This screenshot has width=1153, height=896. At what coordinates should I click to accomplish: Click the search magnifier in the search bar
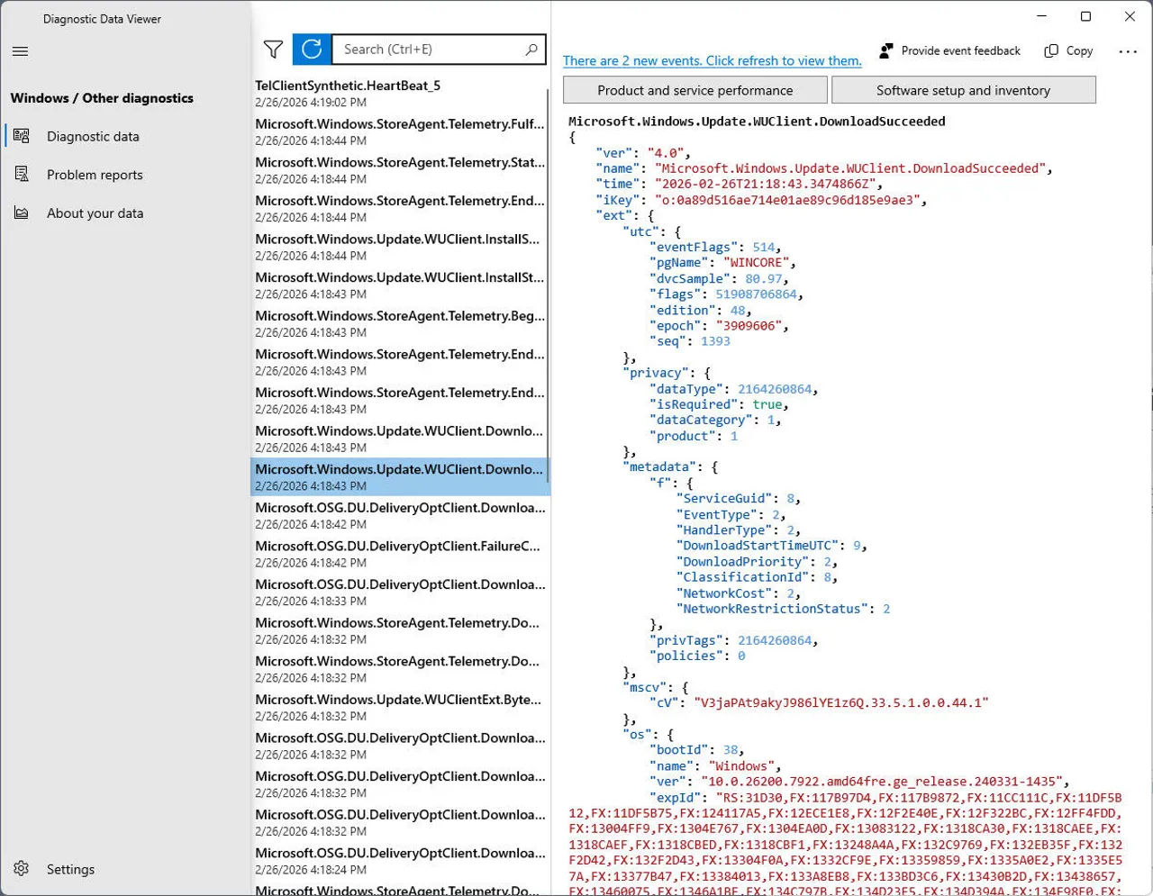[x=531, y=49]
